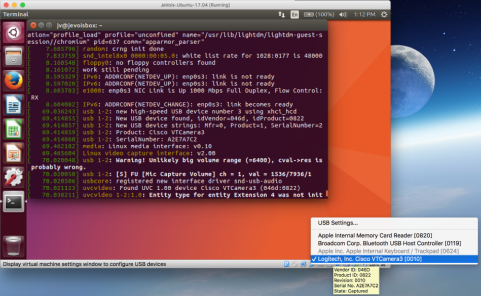Screen dimensions: 481x296
Task: Click the Terminal app name in the top panel
Action: [15, 14]
